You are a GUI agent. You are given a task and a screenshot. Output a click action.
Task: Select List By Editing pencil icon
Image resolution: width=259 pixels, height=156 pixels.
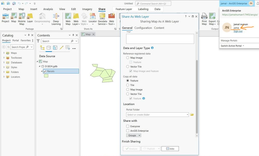pos(62,48)
